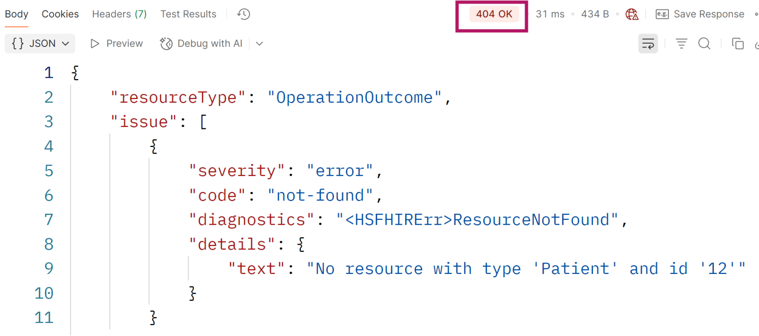Open the Cookies tab
Screen dimensions: 759x336
pos(60,14)
